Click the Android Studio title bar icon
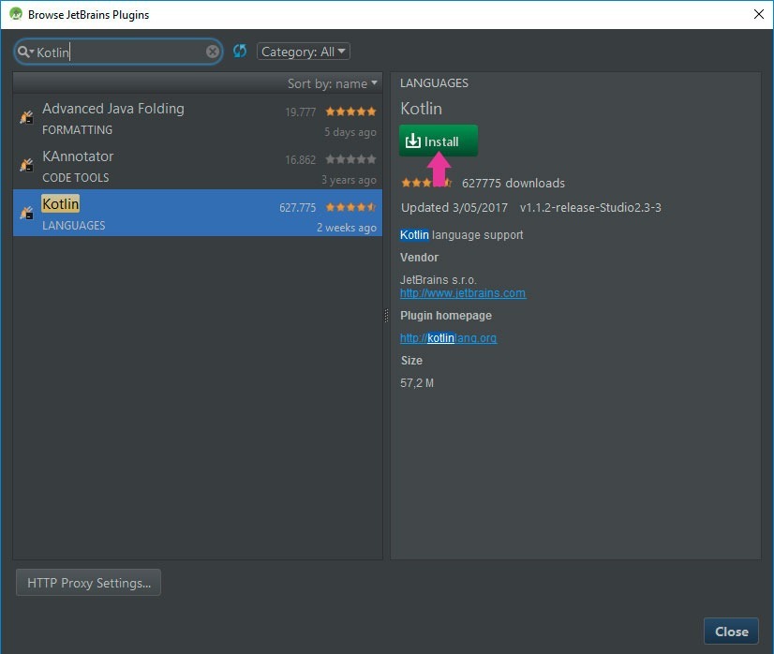The width and height of the screenshot is (774, 654). click(x=16, y=14)
